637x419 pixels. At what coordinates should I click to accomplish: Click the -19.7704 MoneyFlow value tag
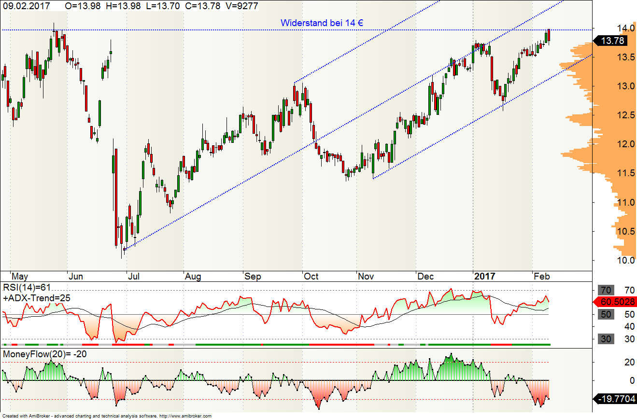point(614,399)
